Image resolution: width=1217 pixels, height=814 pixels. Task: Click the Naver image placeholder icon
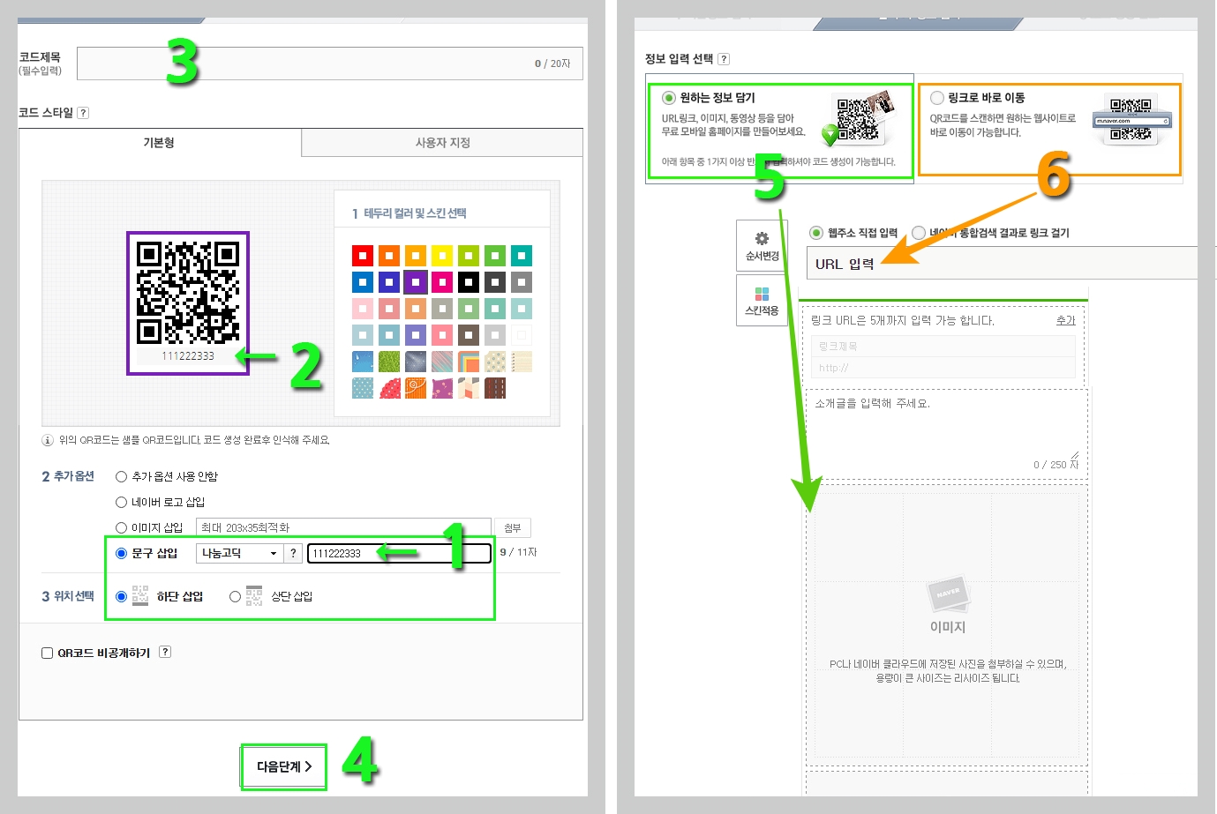948,595
